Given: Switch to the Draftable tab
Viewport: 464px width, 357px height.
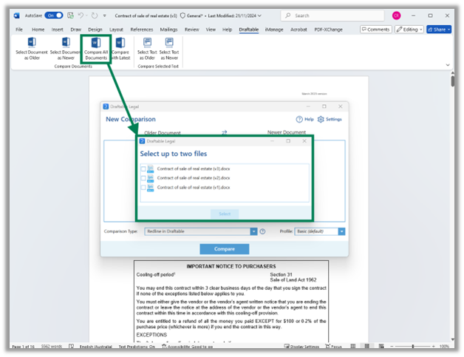Looking at the screenshot, I should point(248,30).
